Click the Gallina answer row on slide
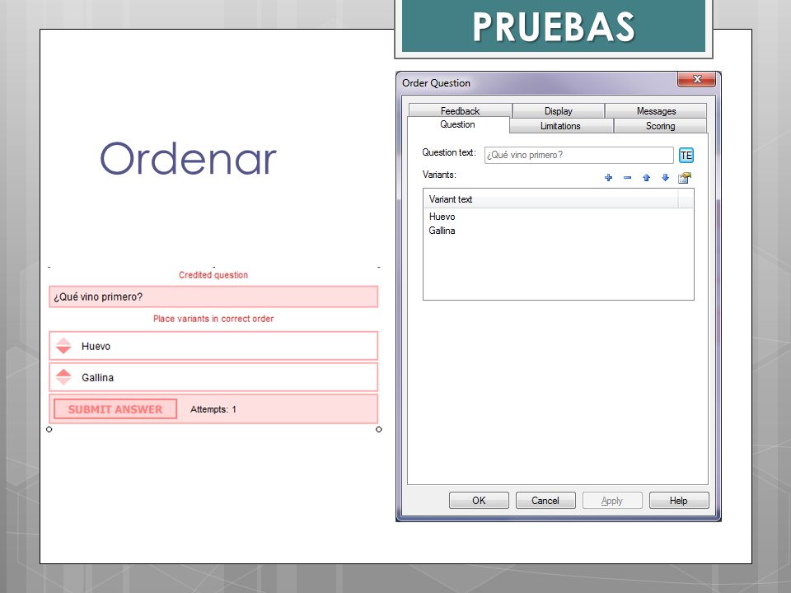This screenshot has height=593, width=791. (213, 377)
